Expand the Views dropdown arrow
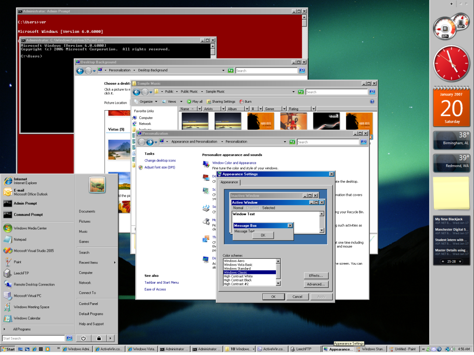This screenshot has height=355, width=474. (181, 102)
